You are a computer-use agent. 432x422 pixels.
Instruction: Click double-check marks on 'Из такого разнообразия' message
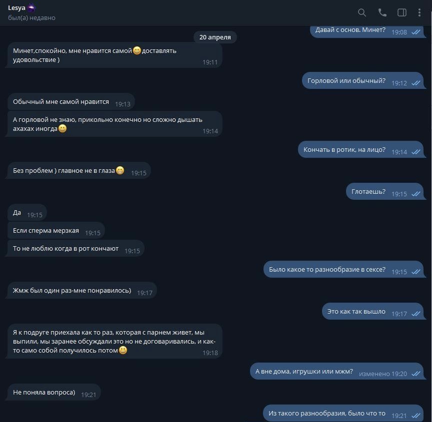pos(415,416)
